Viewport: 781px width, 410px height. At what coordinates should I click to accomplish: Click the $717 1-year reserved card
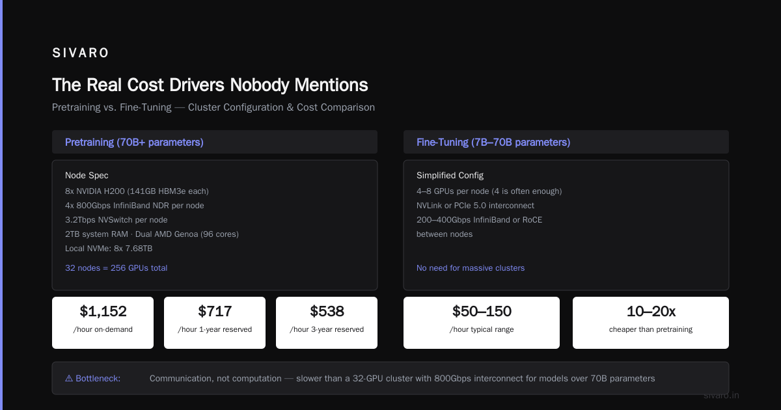215,323
